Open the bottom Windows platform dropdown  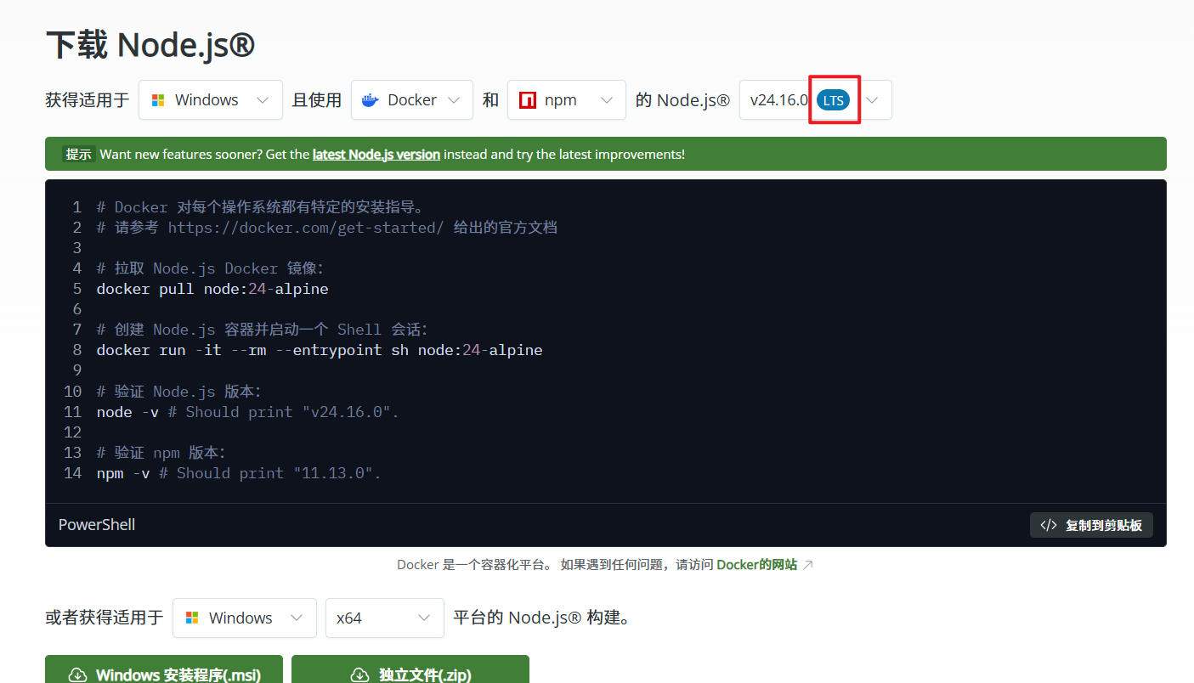coord(245,618)
